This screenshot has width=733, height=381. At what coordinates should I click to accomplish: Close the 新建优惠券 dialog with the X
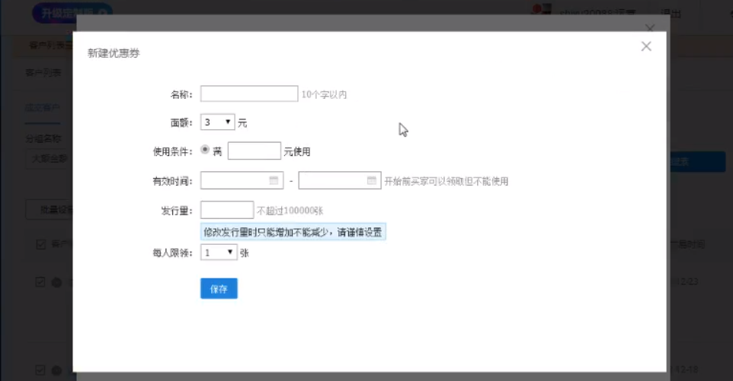coord(646,46)
